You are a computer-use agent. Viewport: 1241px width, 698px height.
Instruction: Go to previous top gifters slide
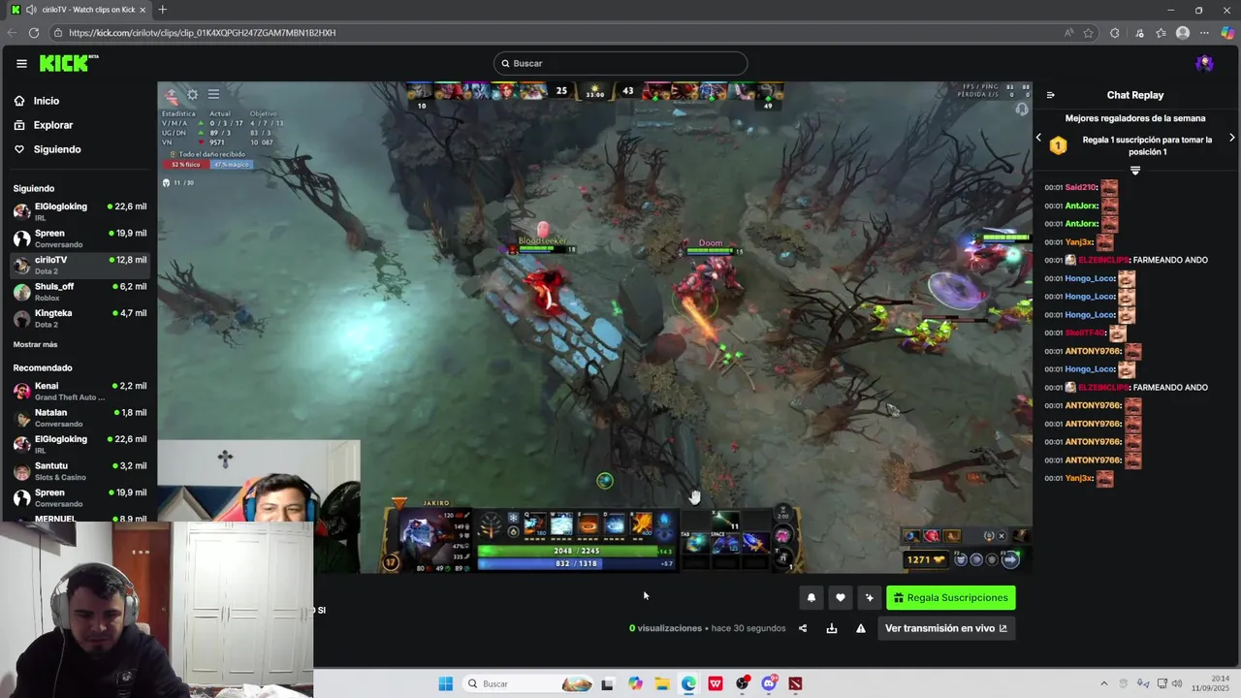click(x=1038, y=138)
